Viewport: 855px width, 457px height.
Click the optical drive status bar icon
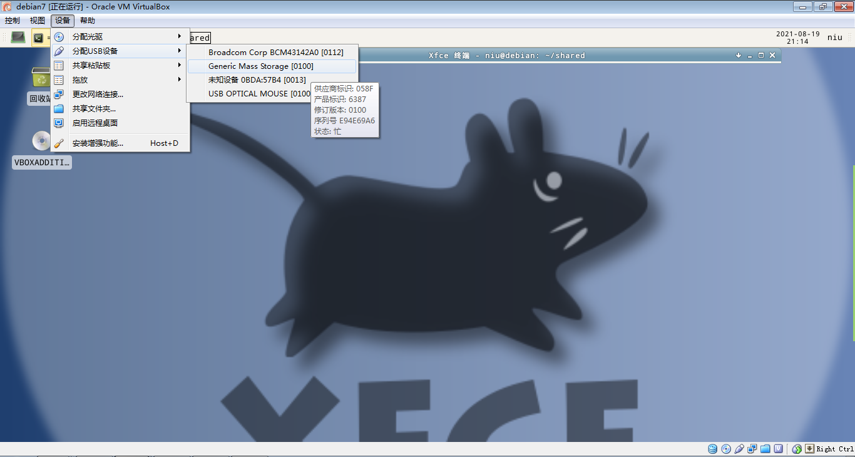click(726, 449)
